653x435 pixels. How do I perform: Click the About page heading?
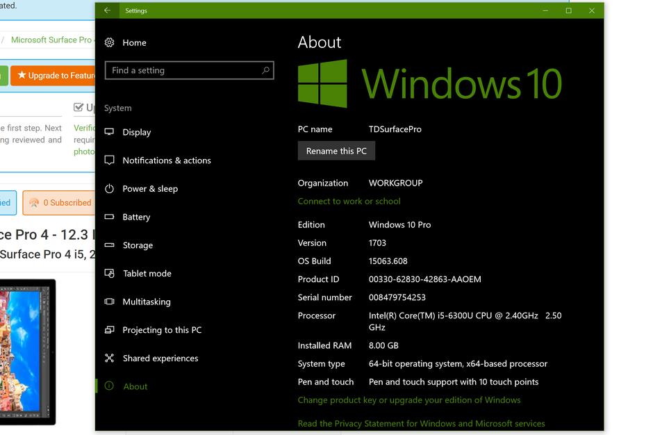point(320,42)
